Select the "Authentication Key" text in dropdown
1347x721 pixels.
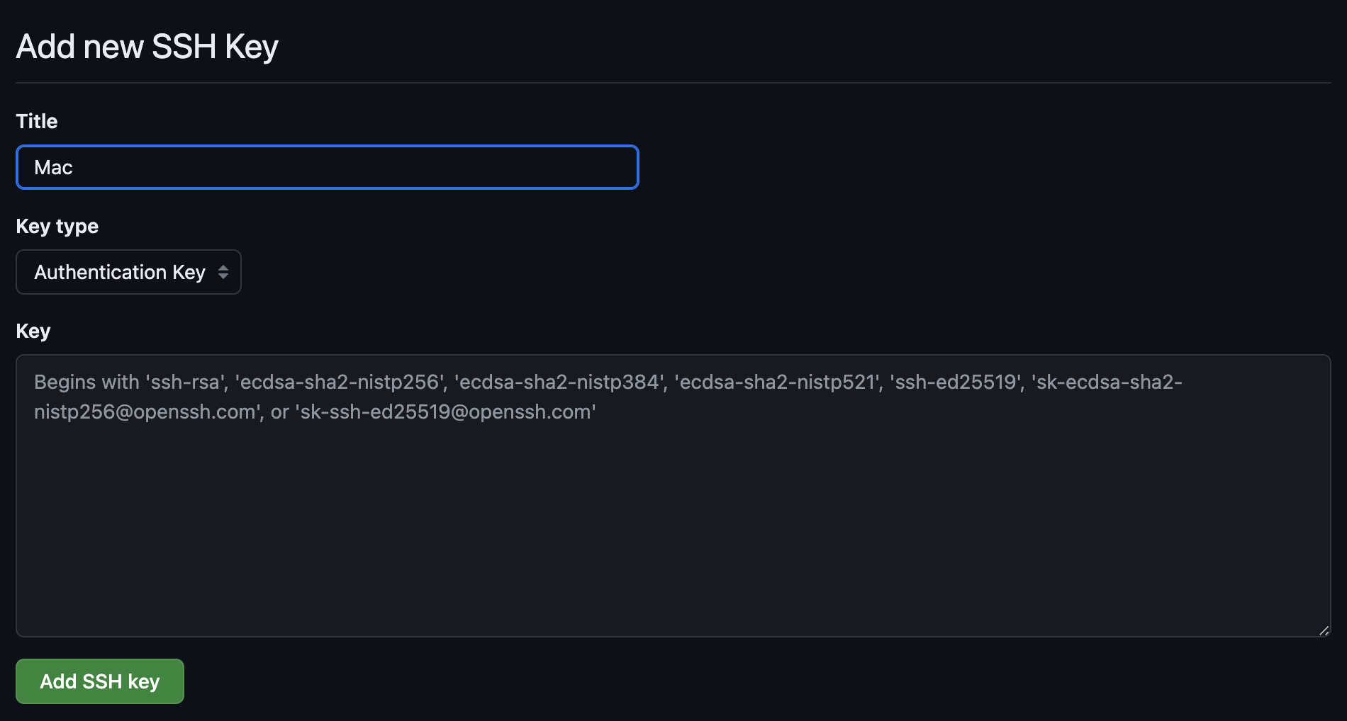click(120, 272)
